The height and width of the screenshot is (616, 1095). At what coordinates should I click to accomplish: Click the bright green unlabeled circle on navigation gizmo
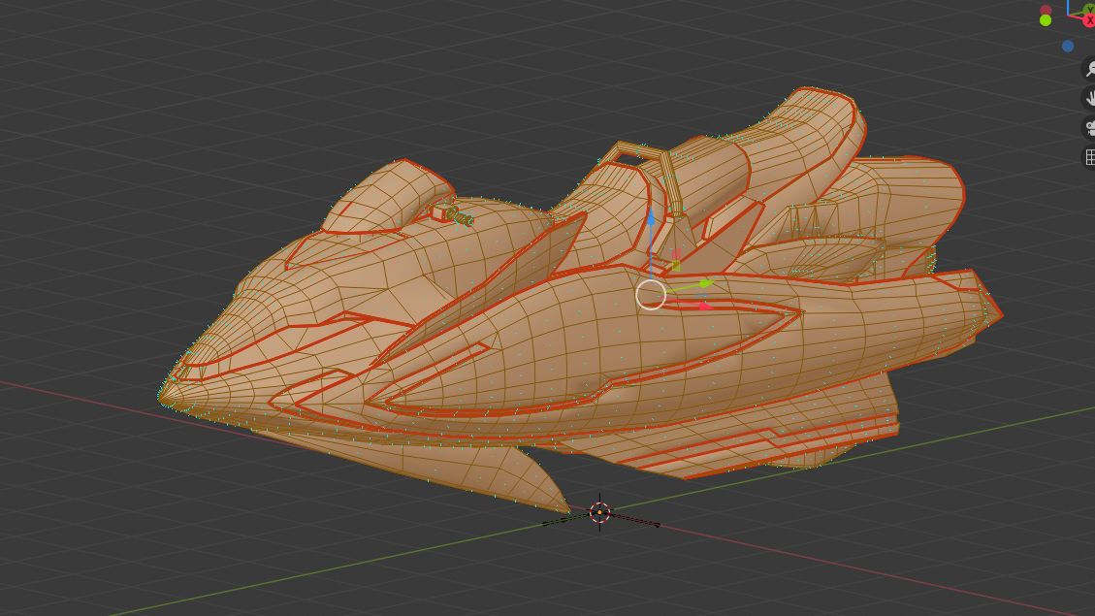(x=1046, y=20)
